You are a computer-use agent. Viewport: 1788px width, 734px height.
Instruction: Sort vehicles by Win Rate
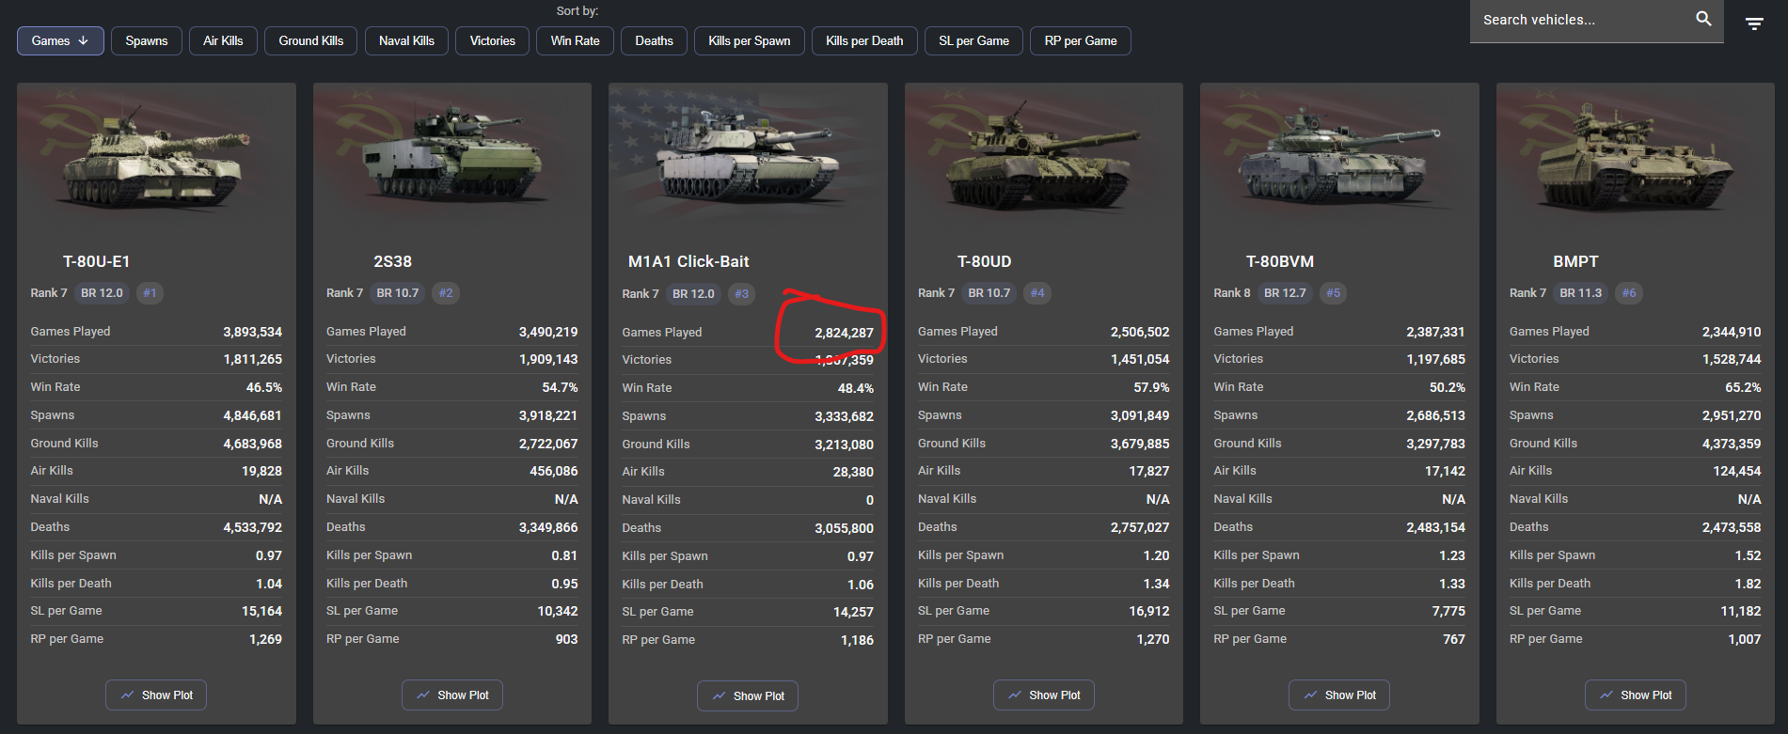tap(575, 41)
